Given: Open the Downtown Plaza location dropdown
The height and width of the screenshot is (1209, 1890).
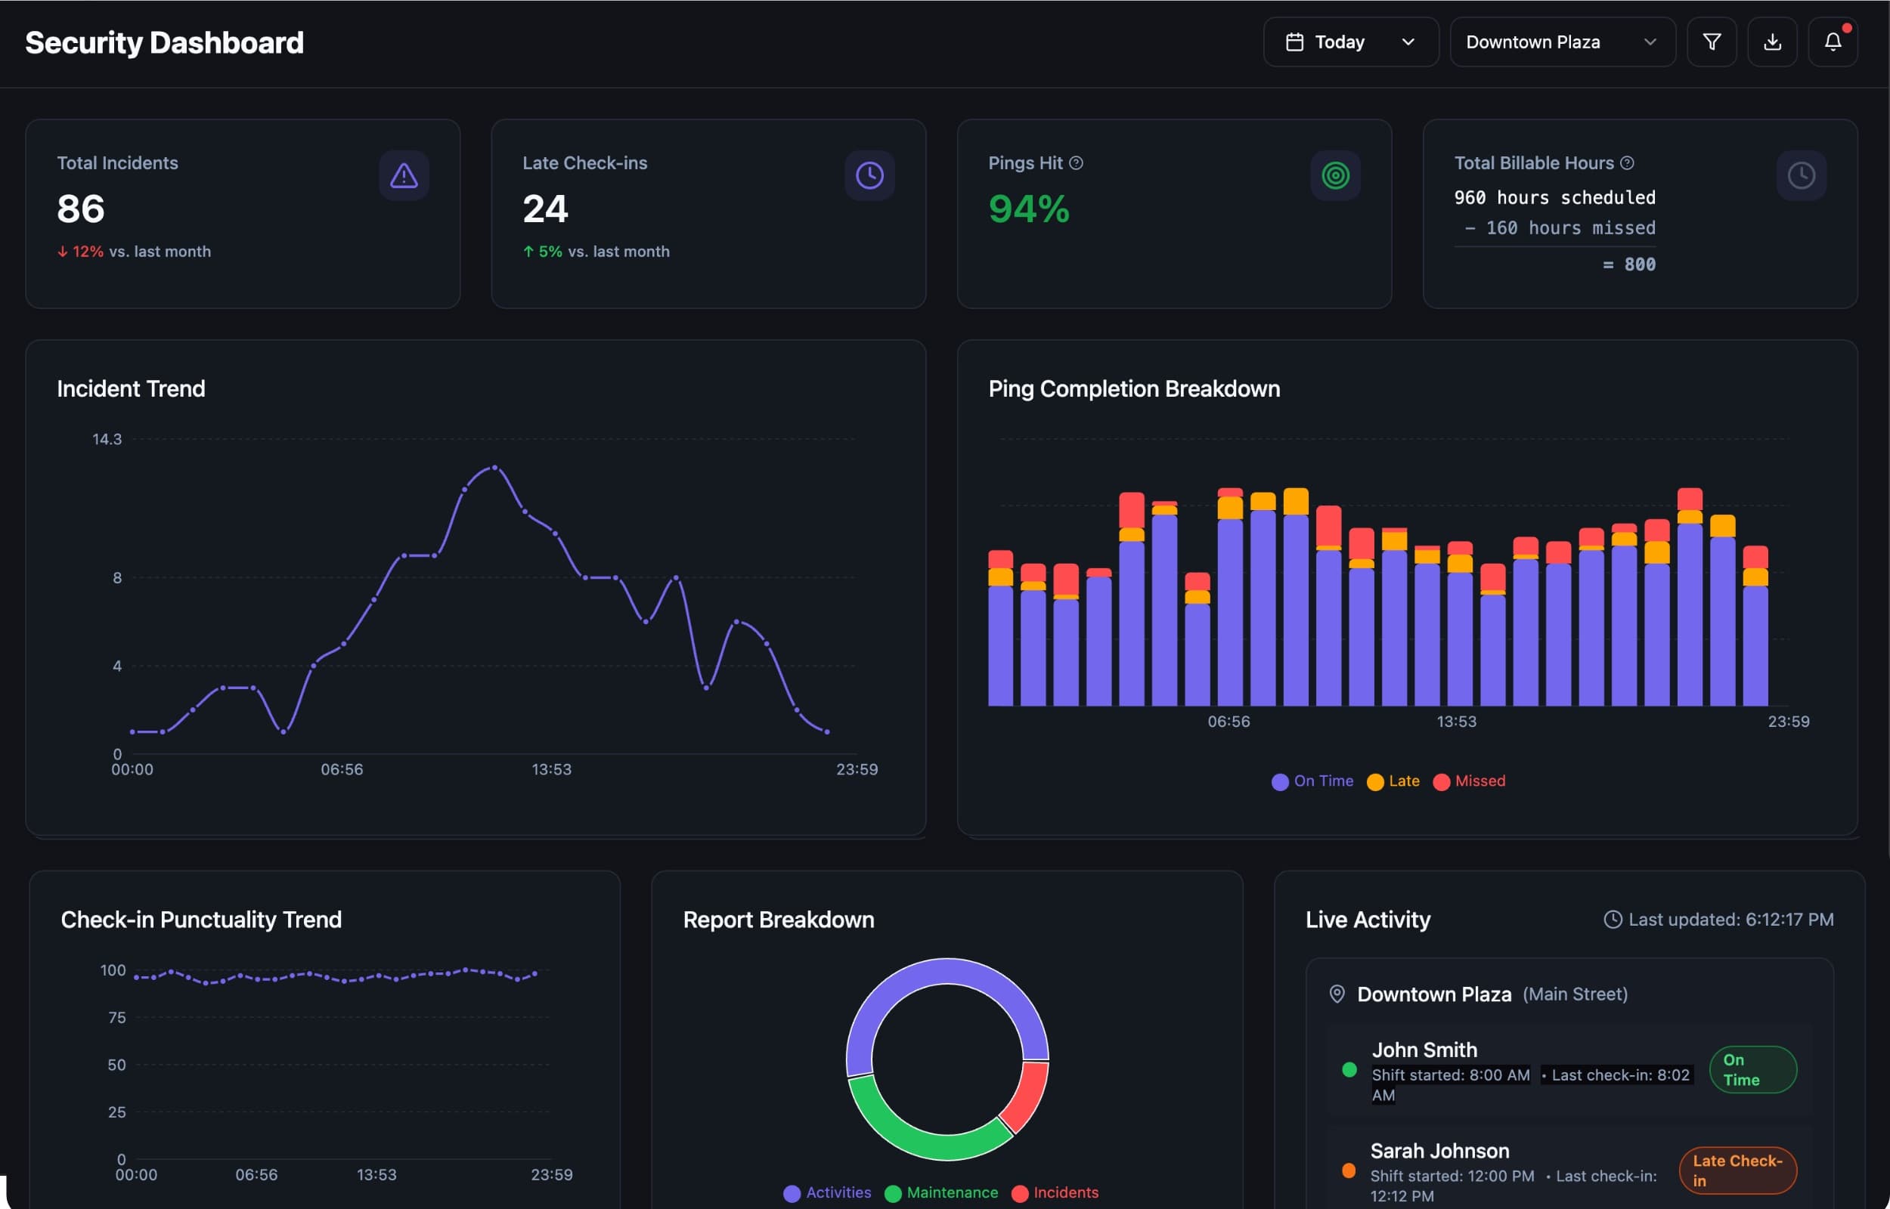Looking at the screenshot, I should click(1561, 42).
